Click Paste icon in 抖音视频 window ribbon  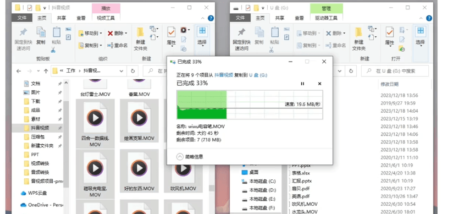56,36
